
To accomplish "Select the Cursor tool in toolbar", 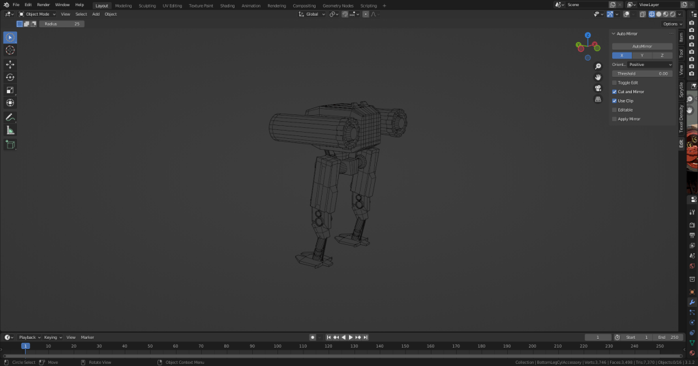I will (x=10, y=50).
